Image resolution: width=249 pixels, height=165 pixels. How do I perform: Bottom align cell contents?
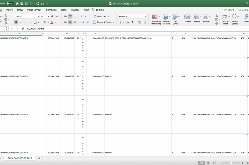coord(75,16)
